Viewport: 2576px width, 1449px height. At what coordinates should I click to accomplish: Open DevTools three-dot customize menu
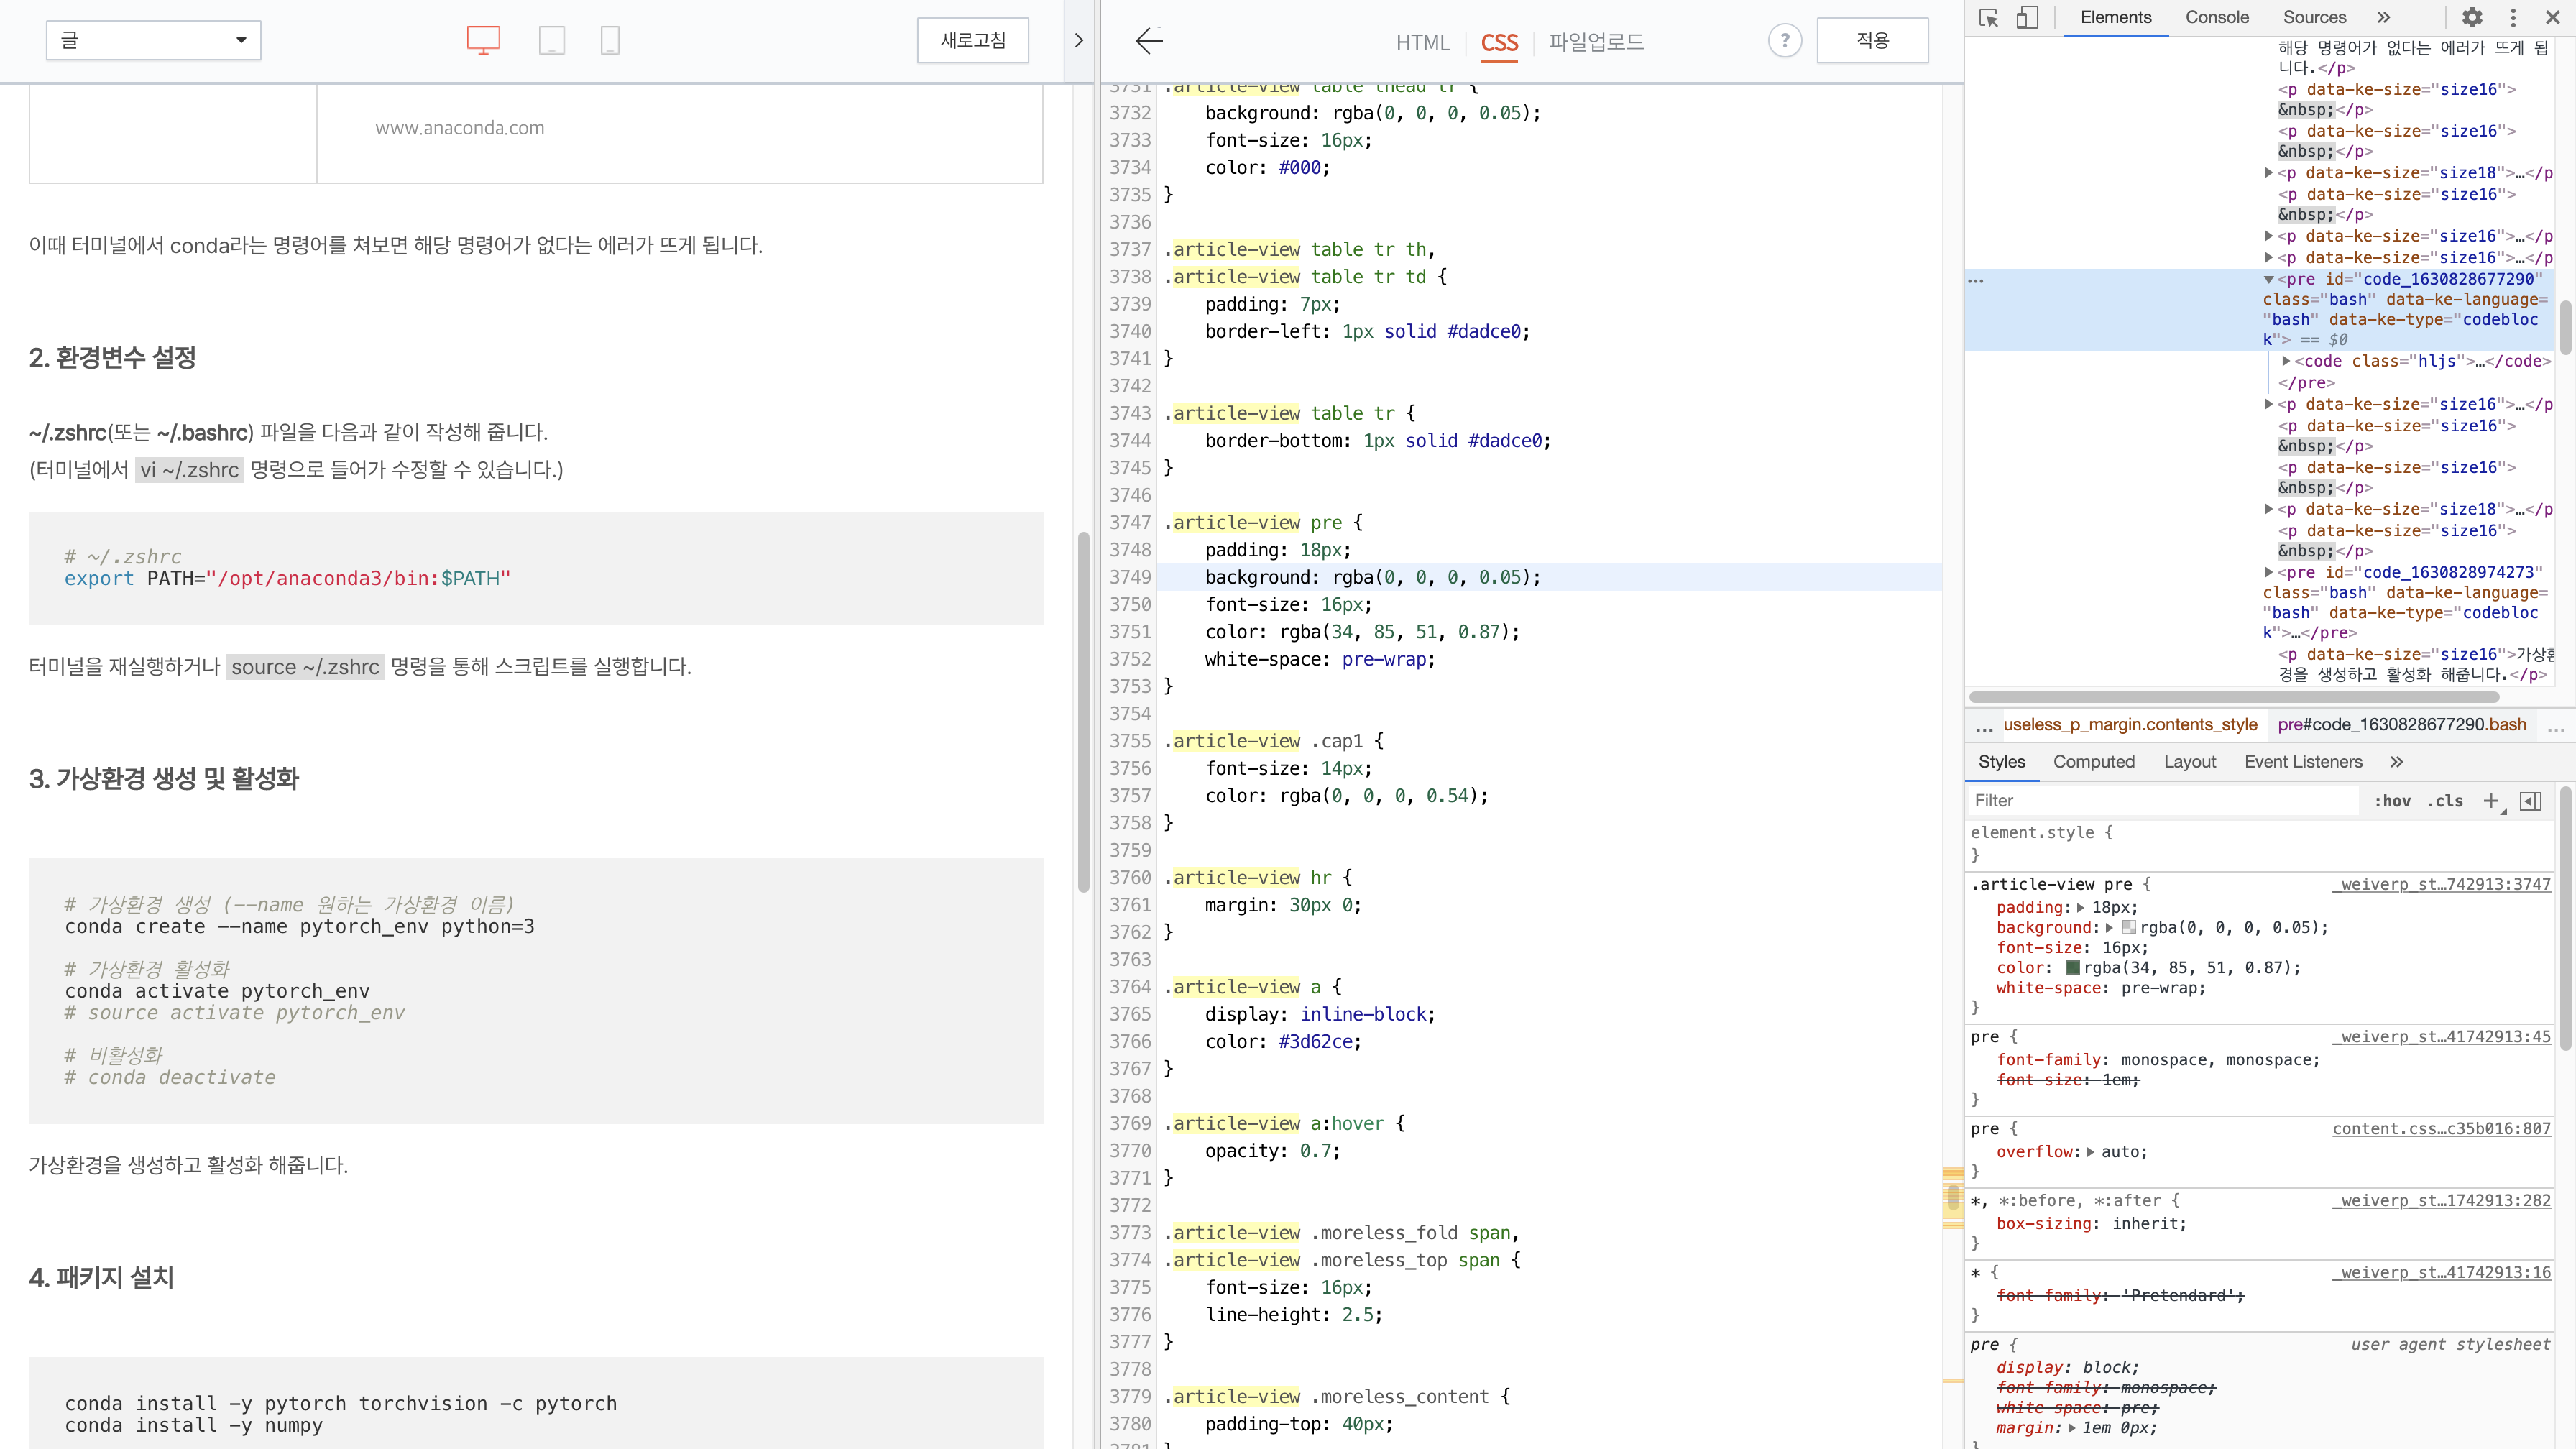(2513, 18)
